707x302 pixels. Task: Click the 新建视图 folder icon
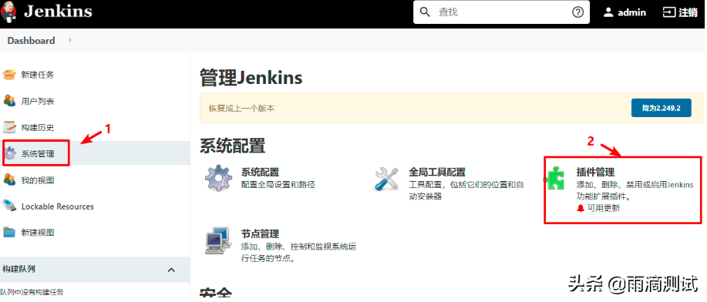[x=9, y=232]
